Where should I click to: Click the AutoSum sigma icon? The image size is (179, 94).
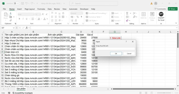point(127,13)
